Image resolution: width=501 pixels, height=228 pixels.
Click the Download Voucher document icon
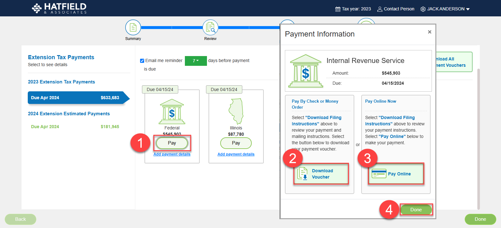pyautogui.click(x=303, y=174)
